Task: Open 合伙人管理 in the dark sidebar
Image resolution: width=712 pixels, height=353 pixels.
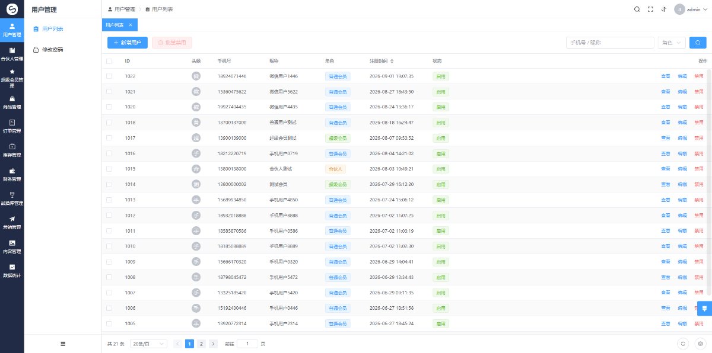Action: (x=12, y=54)
